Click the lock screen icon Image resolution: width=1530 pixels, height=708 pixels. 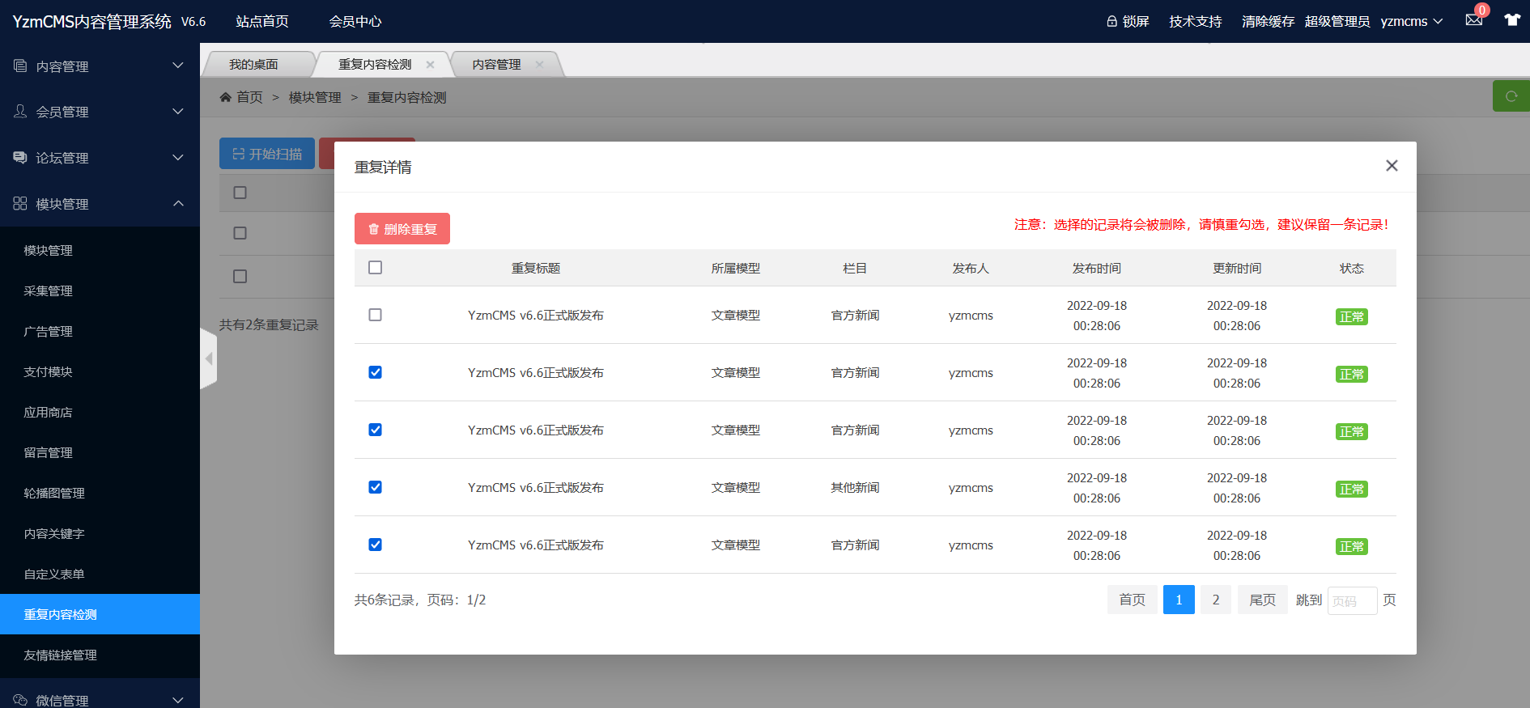tap(1112, 21)
